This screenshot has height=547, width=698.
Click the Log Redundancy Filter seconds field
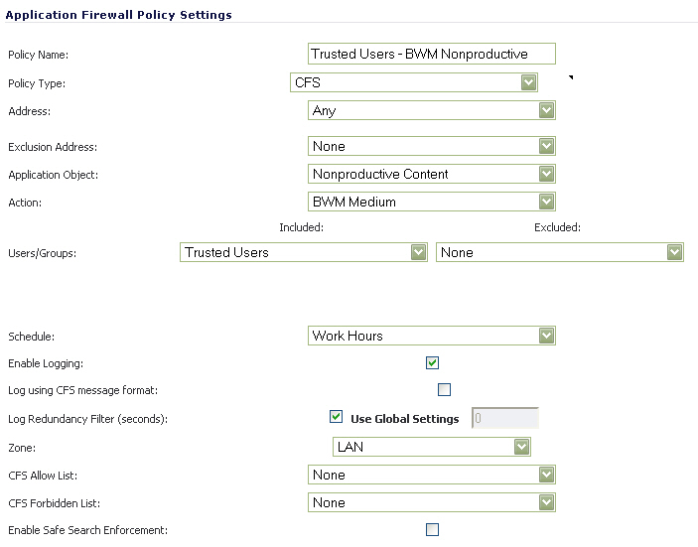505,418
